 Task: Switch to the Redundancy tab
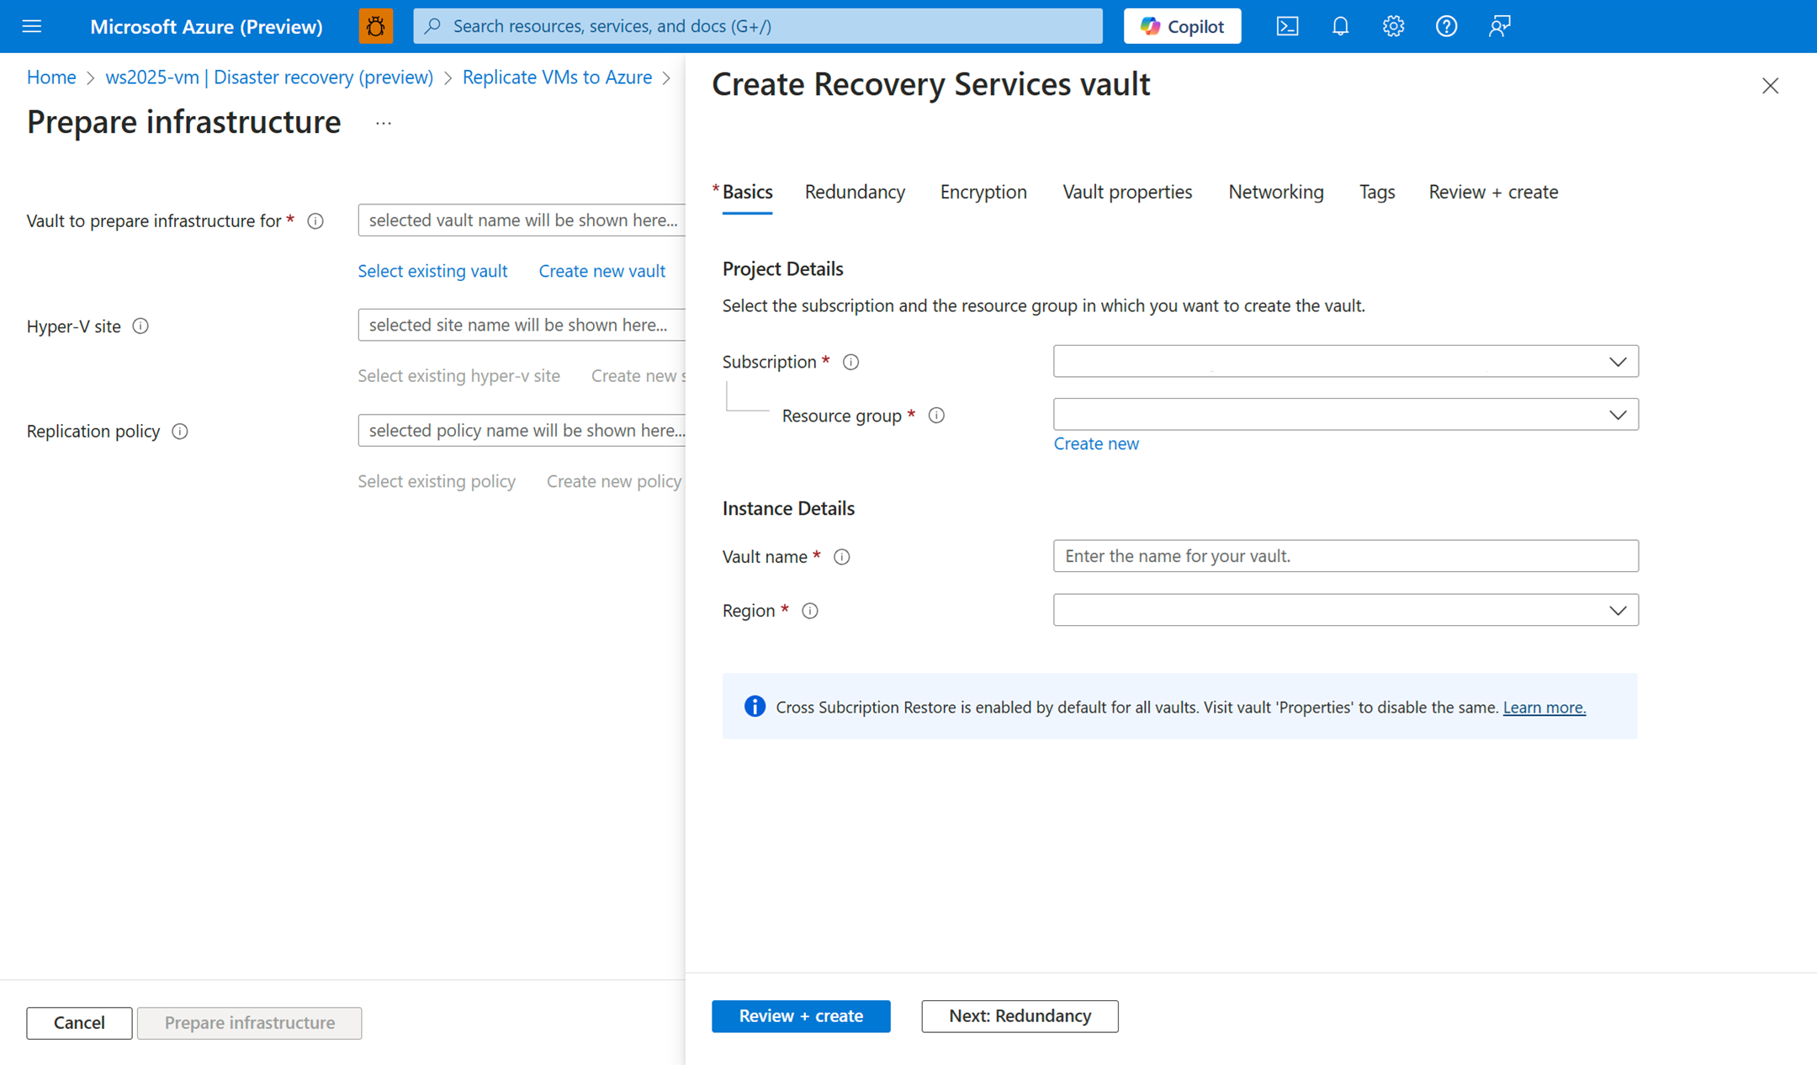coord(855,192)
